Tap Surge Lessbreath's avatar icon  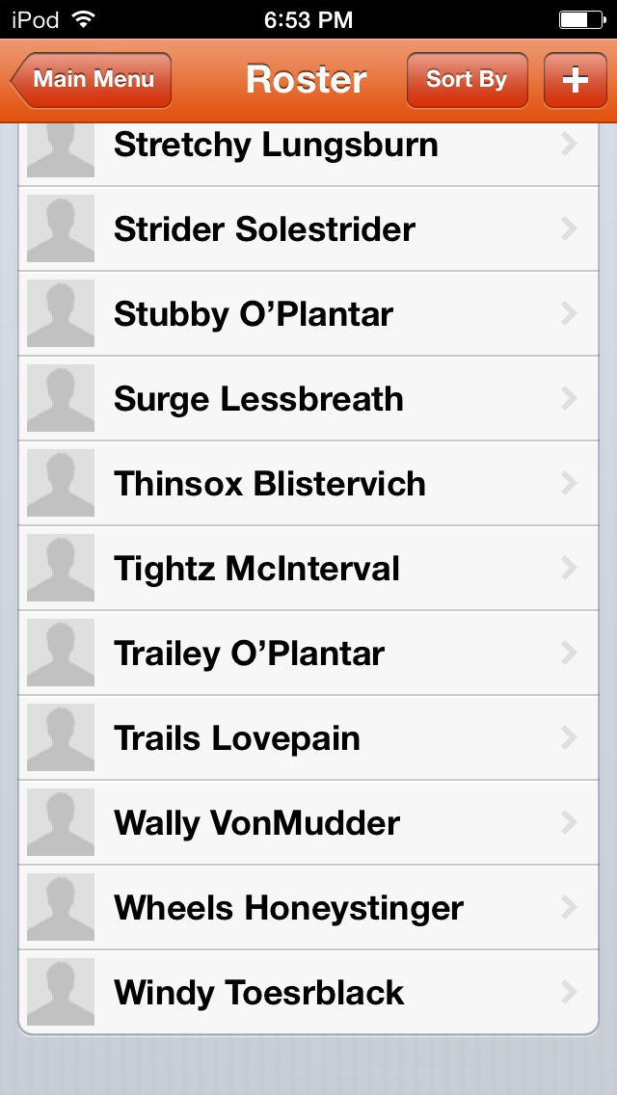(61, 399)
